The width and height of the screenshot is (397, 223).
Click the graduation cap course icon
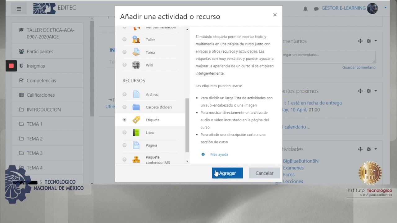click(21, 30)
